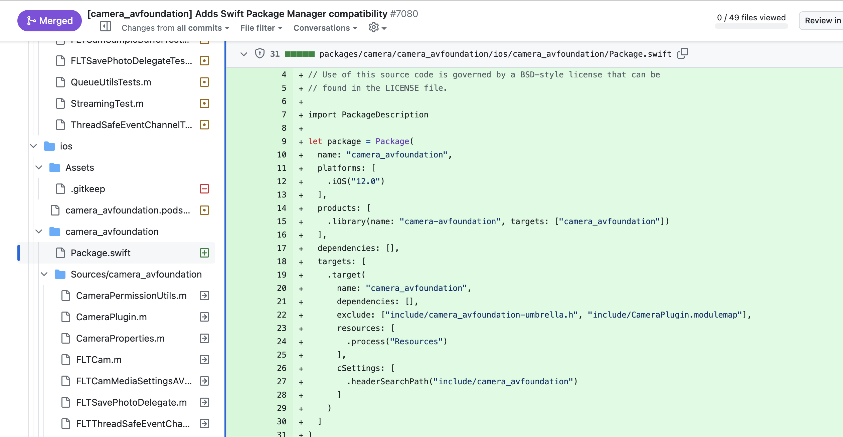Select FLTCam.m in the file tree
The image size is (843, 437).
pyautogui.click(x=99, y=360)
